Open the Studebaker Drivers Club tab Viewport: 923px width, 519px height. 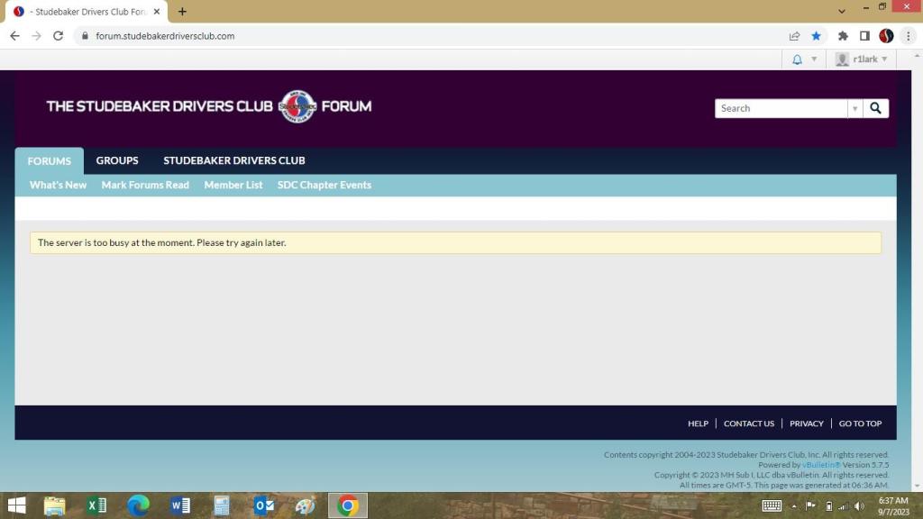point(233,160)
